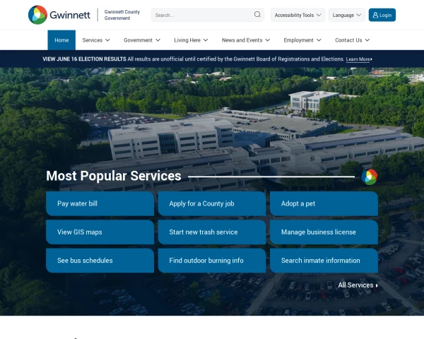
Task: Click Search inmate information
Action: (x=324, y=261)
